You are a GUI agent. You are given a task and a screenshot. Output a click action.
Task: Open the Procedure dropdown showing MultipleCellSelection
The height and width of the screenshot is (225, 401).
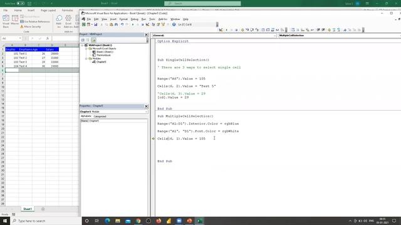340,36
